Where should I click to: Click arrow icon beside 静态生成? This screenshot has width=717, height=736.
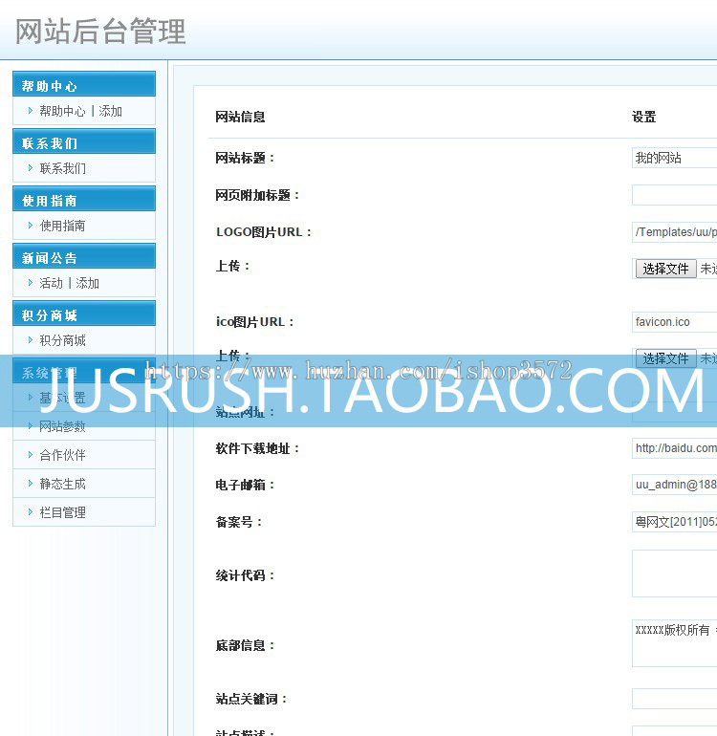31,484
